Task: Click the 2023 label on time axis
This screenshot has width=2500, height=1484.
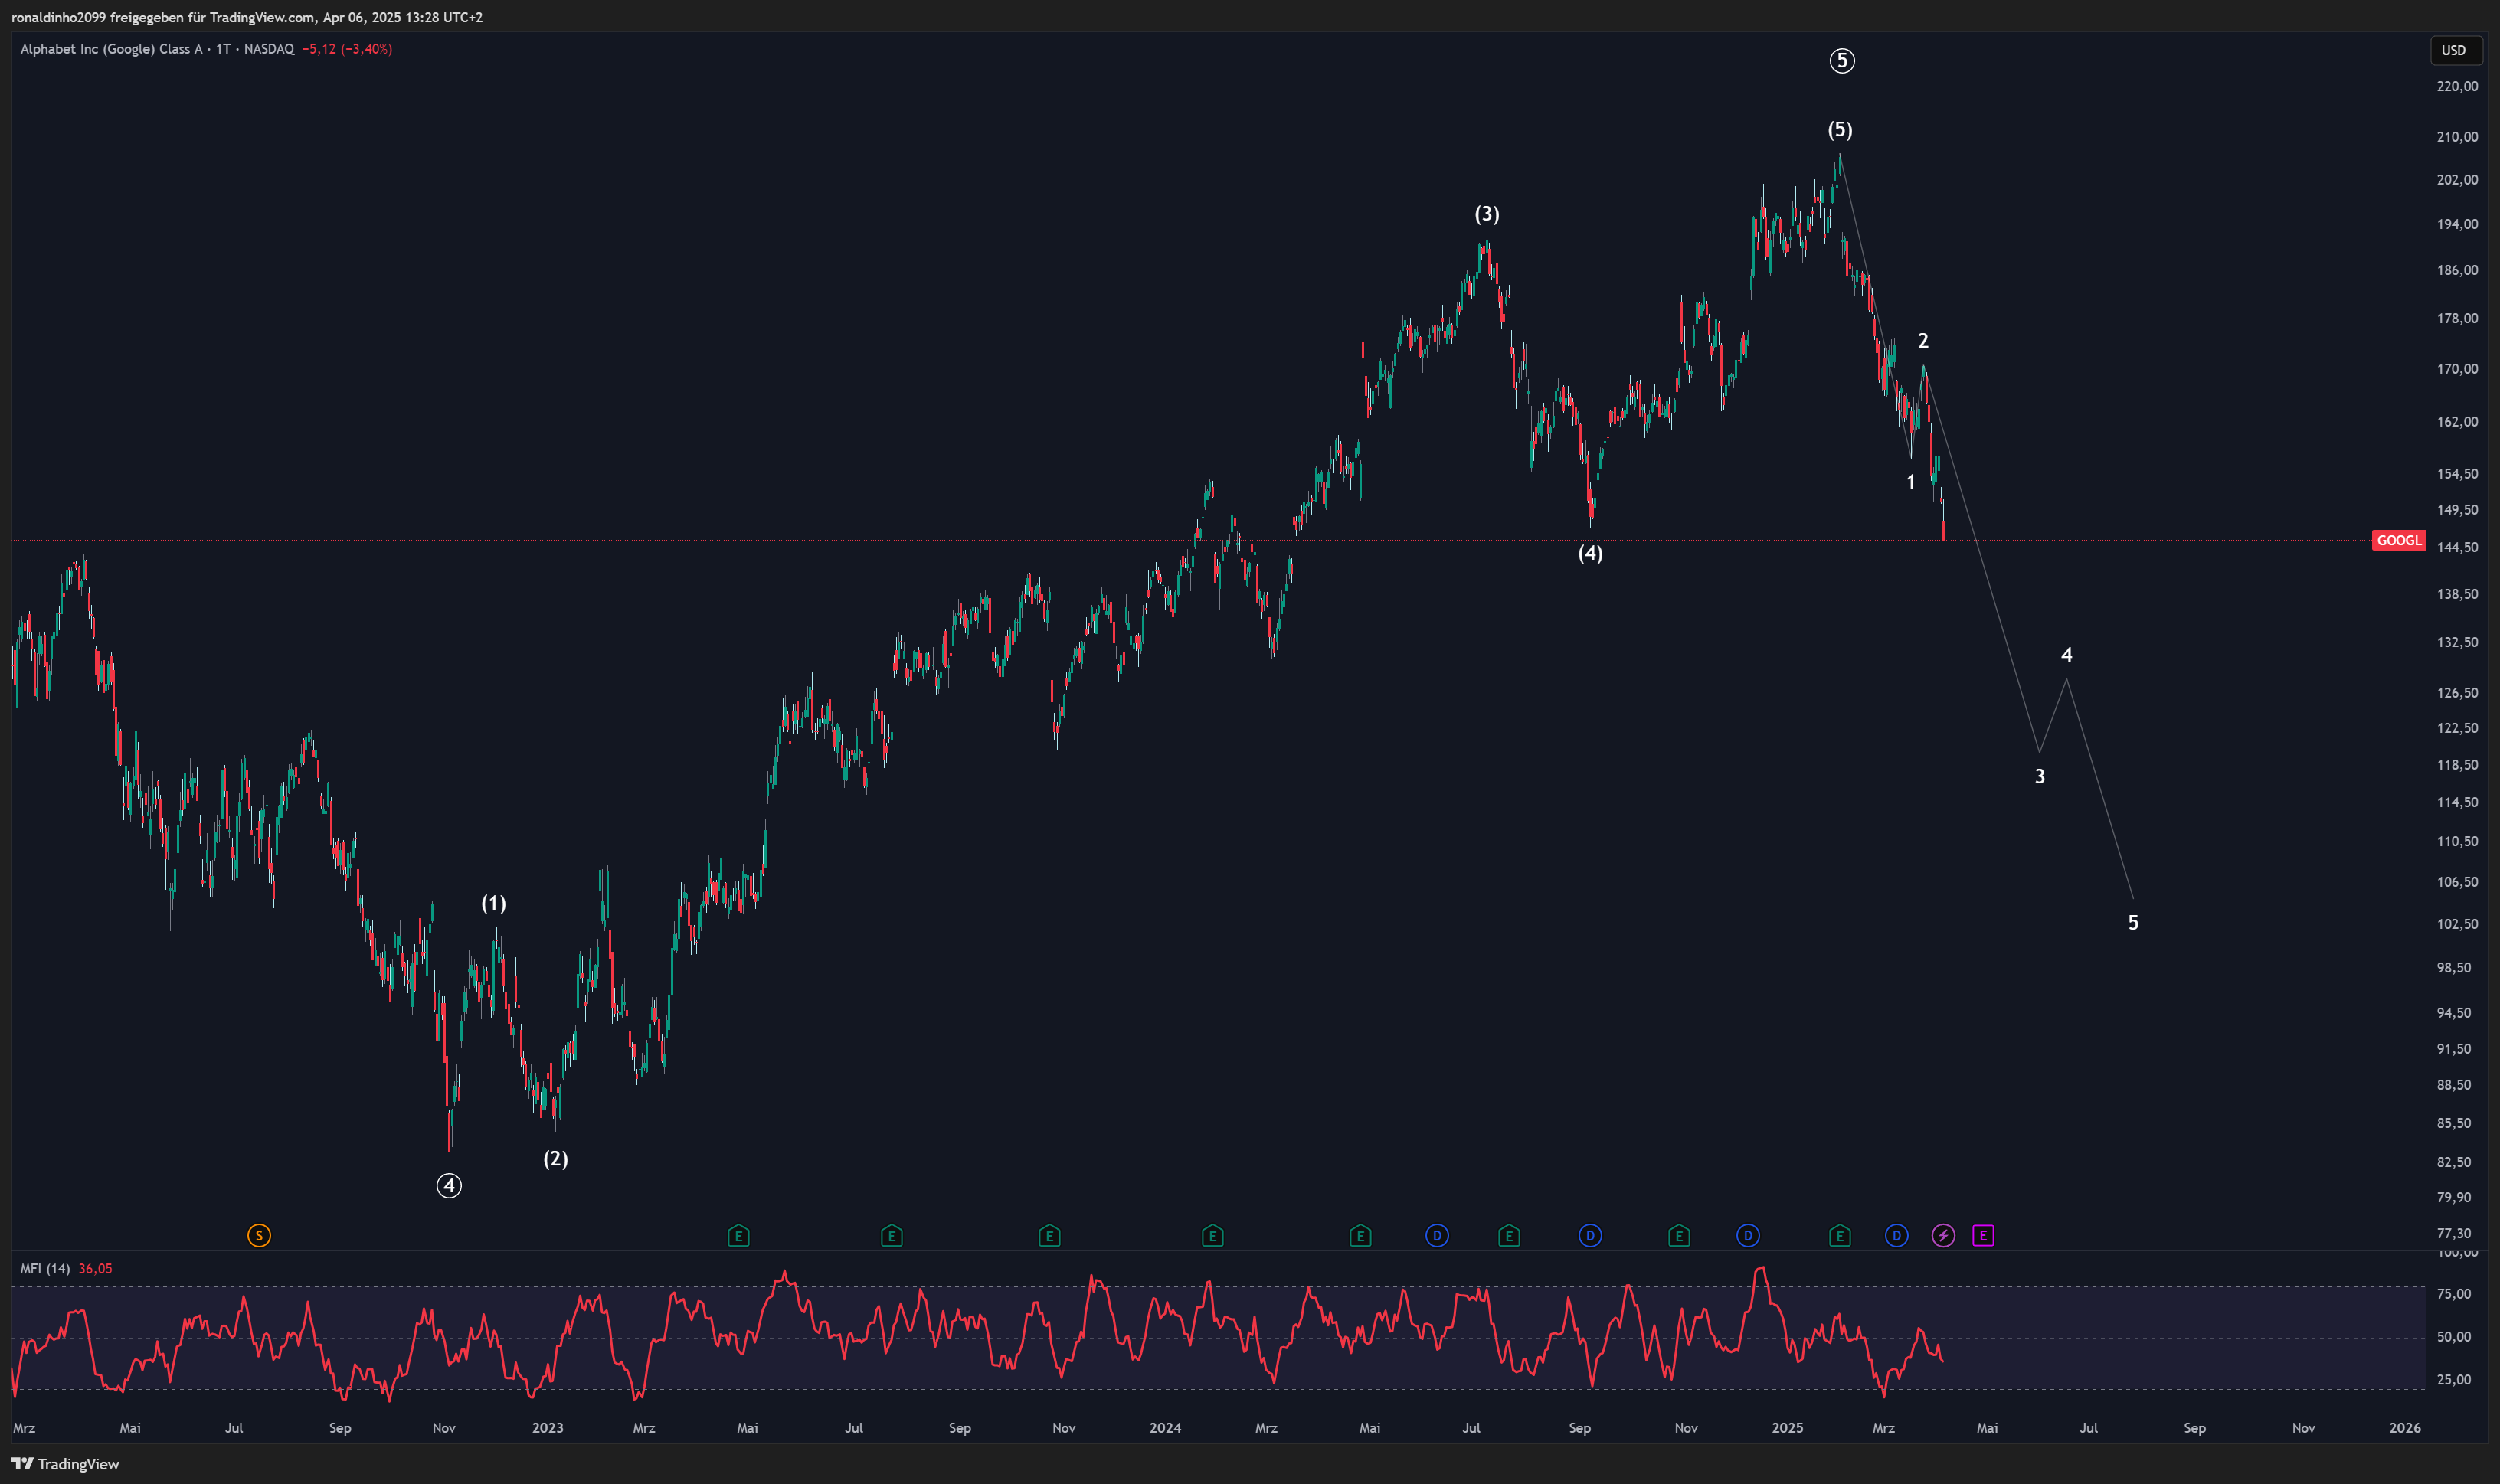Action: (x=548, y=1428)
